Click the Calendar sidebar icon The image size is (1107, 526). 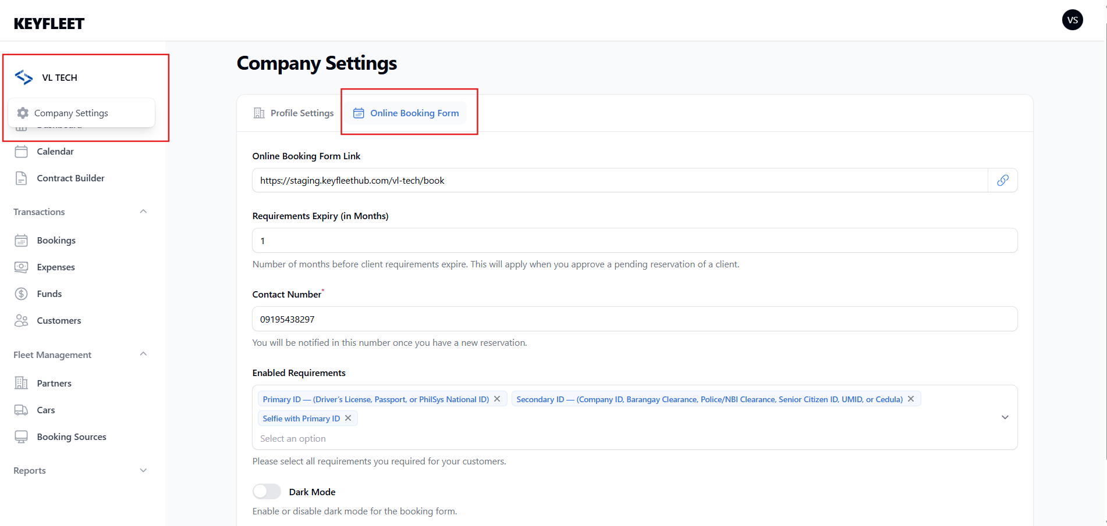(x=21, y=152)
